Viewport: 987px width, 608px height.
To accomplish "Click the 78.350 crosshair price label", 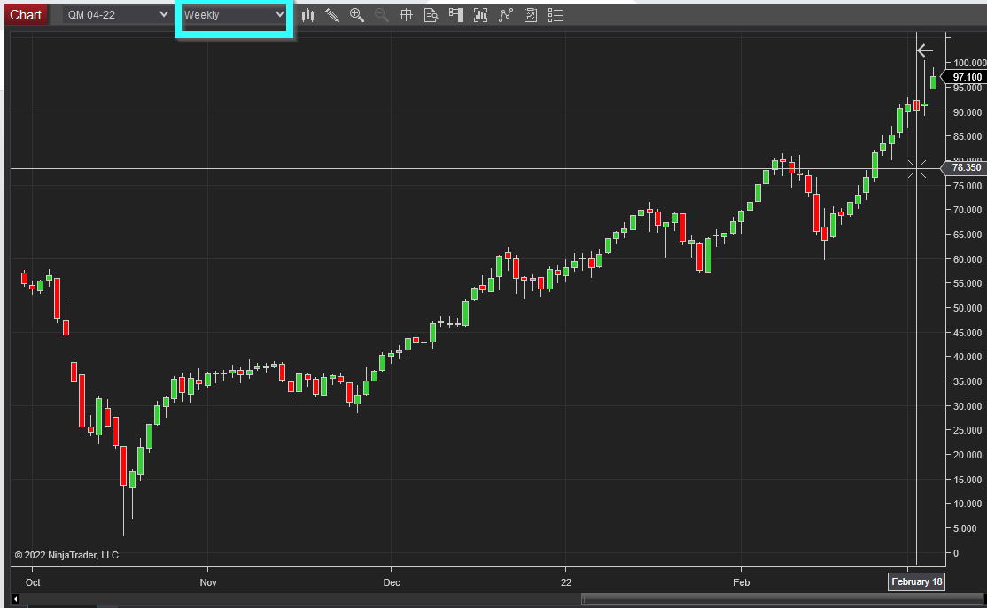I will (x=966, y=167).
